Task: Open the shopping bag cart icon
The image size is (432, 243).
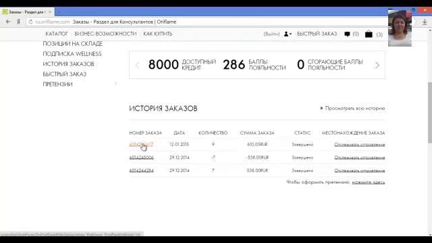Action: [x=369, y=34]
